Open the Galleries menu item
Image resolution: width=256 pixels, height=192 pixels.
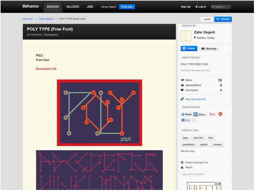[x=73, y=7]
